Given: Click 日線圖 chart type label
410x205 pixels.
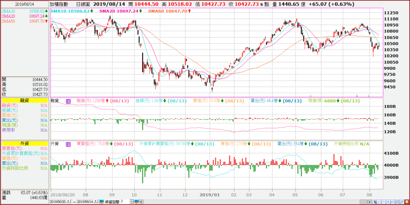Looking at the screenshot, I should [x=83, y=4].
